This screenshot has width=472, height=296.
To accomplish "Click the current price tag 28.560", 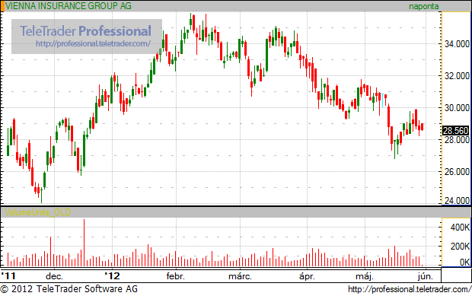I will click(456, 131).
